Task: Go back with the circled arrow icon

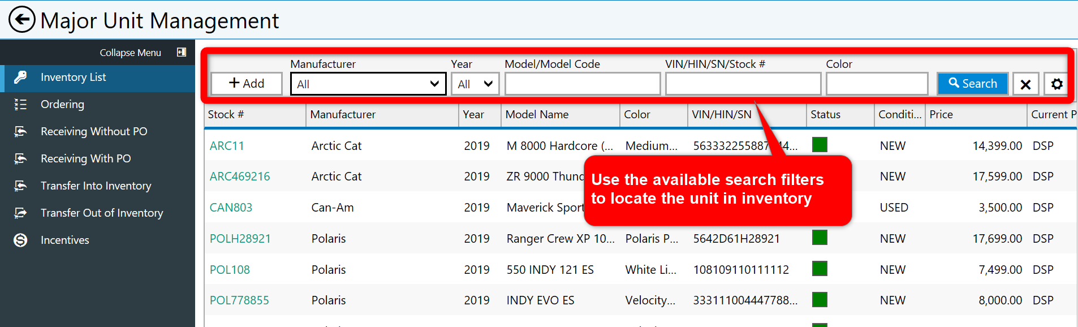Action: pos(22,20)
